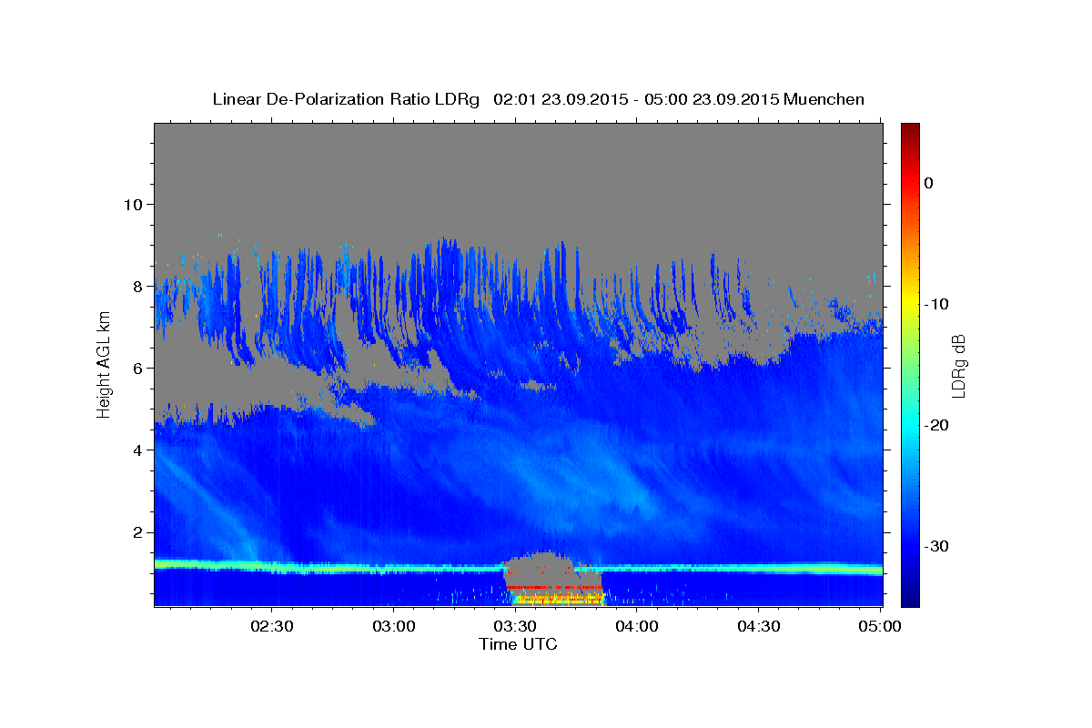This screenshot has height=728, width=1092.
Task: Click the 04:30 time tick label
Action: pos(759,626)
